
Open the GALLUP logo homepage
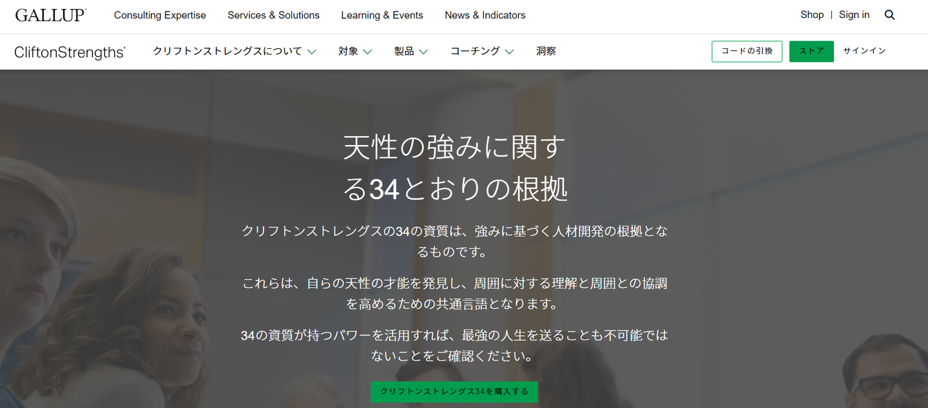click(50, 15)
